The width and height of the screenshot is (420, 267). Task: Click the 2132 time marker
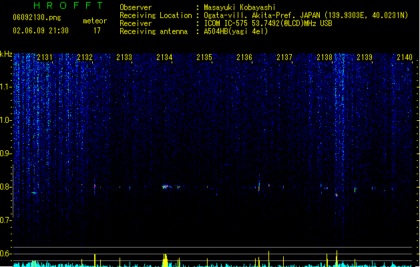(x=85, y=57)
